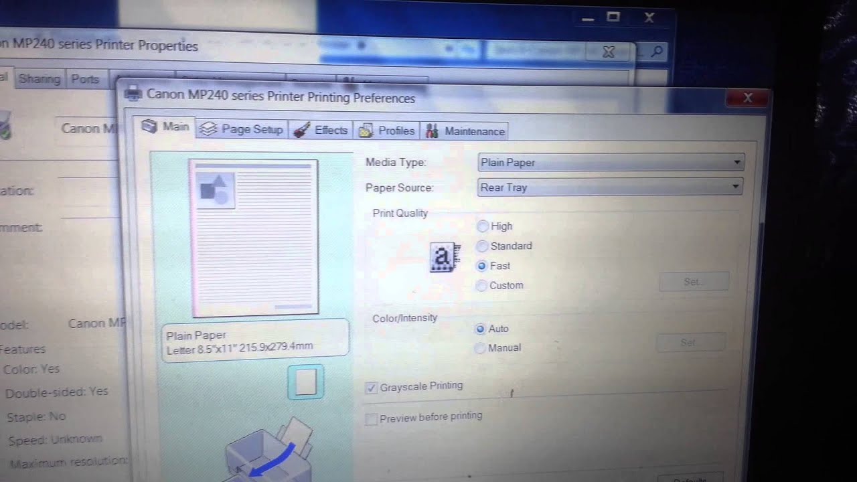Screen dimensions: 857x482
Task: Switch to the Profiles tab
Action: click(x=387, y=131)
